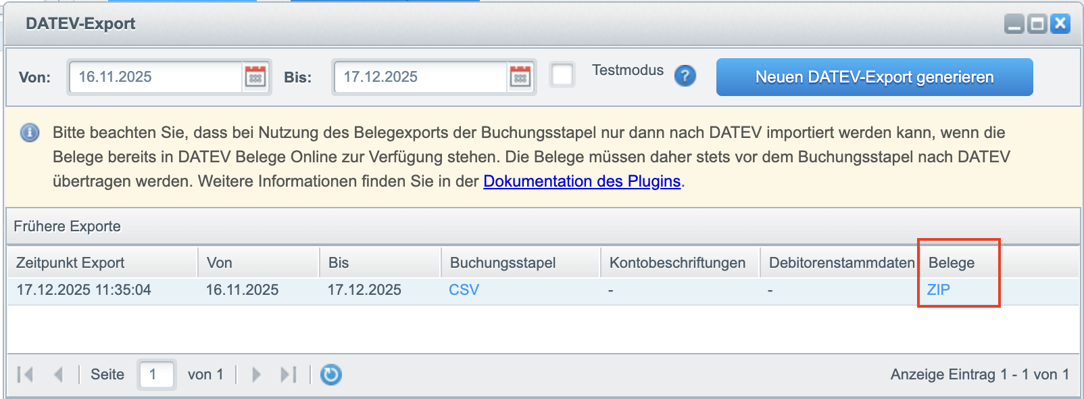Click into the Bis date field
This screenshot has height=399, width=1084.
point(420,77)
